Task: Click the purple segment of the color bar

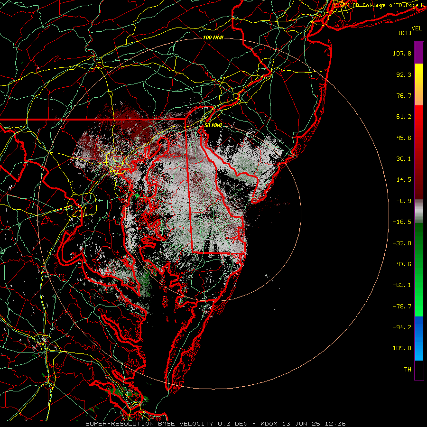Action: coord(419,53)
